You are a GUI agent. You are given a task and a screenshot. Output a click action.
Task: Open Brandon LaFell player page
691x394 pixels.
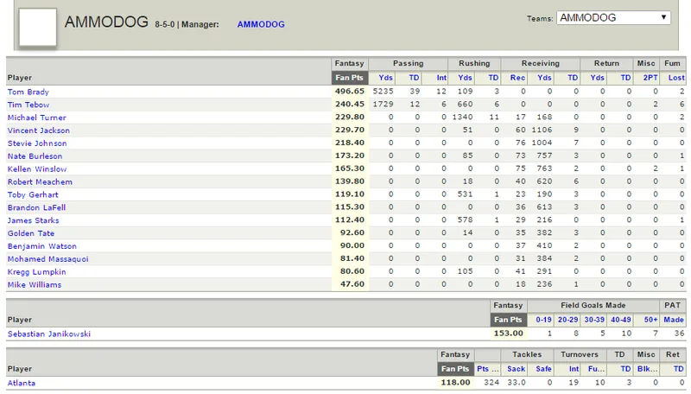click(36, 207)
